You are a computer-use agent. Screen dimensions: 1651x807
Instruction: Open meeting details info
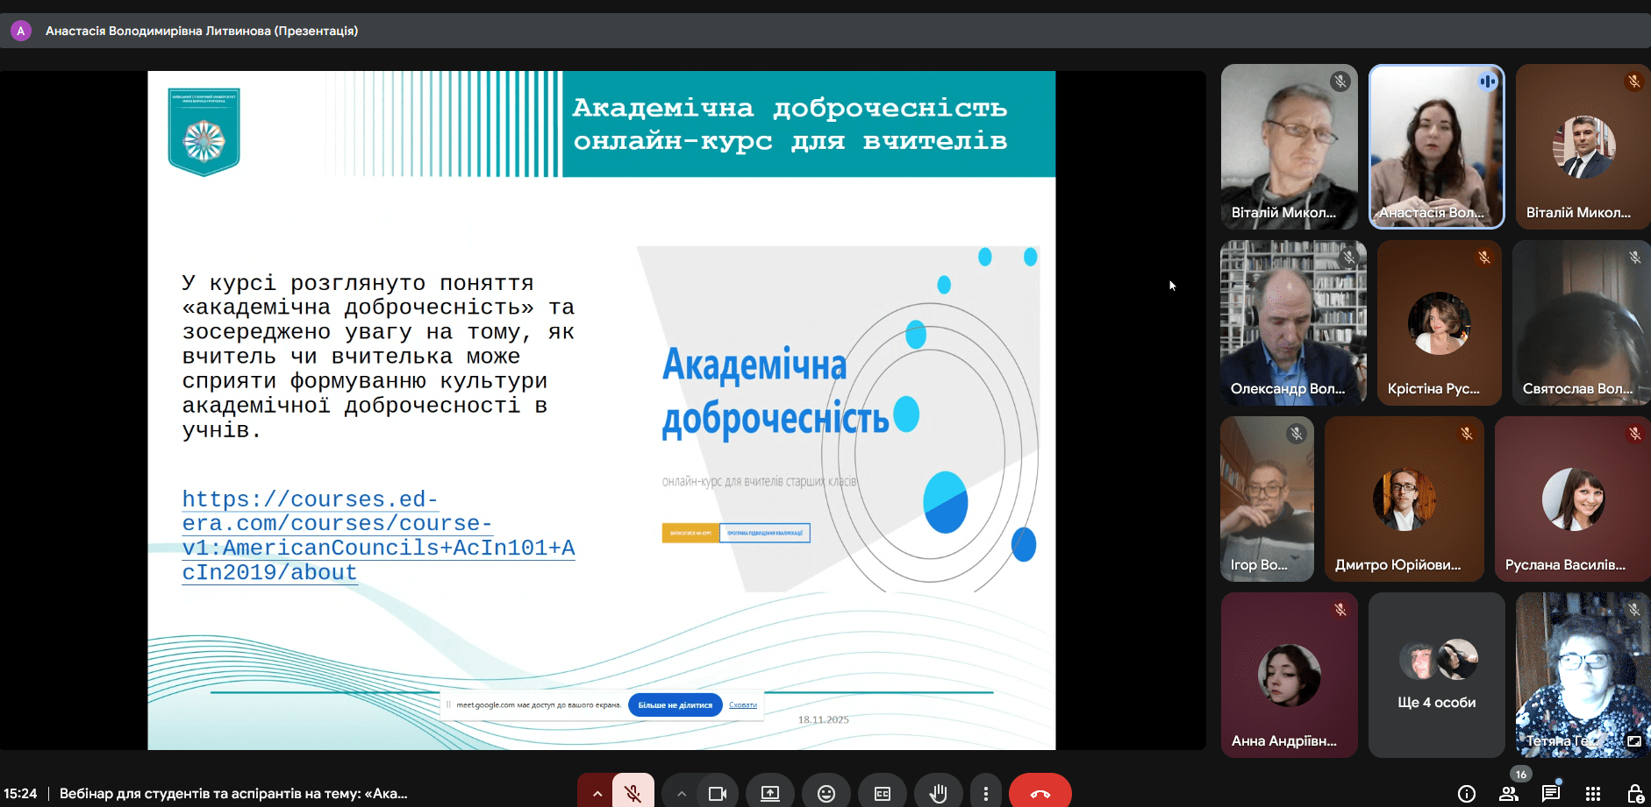coord(1466,793)
